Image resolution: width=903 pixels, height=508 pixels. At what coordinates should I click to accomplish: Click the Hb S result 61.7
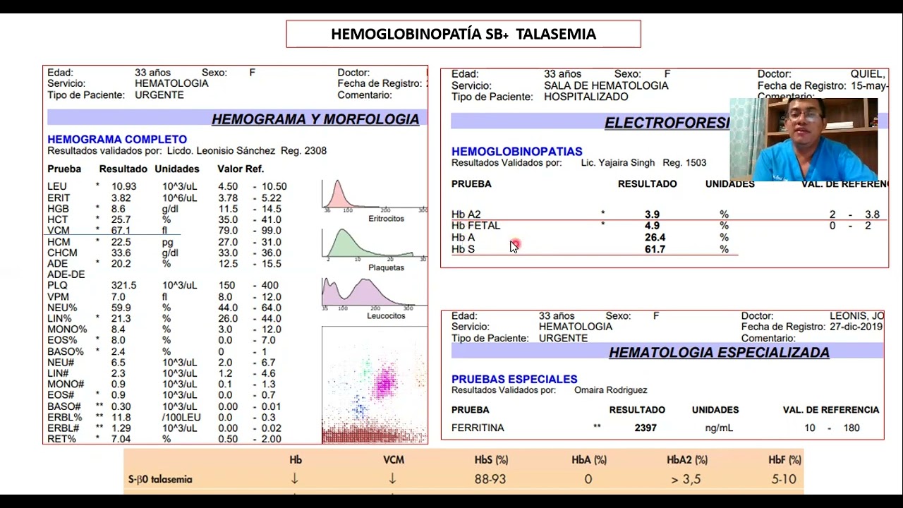(x=655, y=249)
